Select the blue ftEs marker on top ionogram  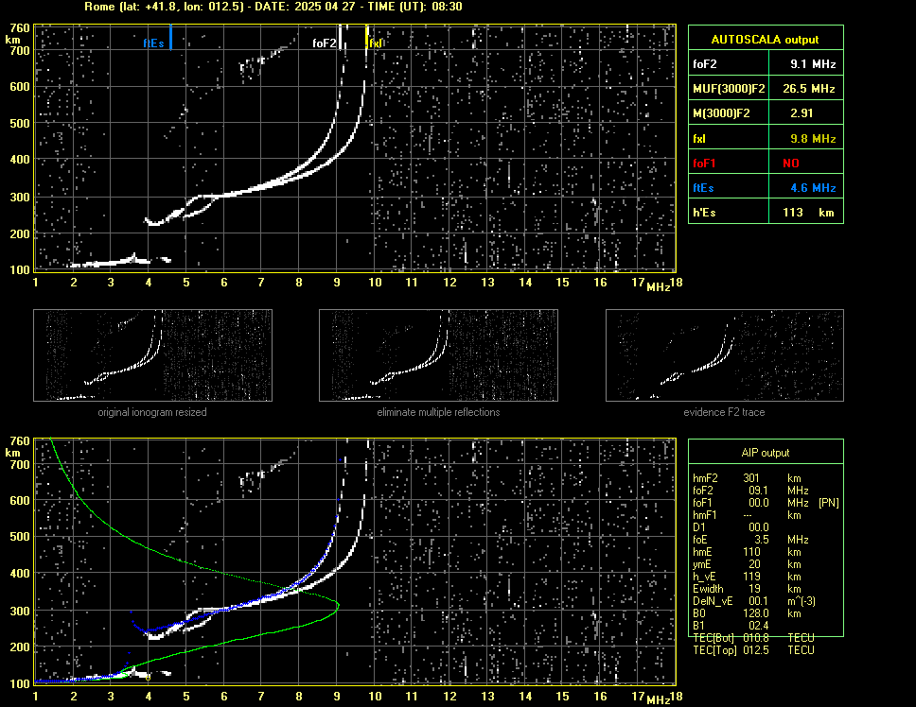[x=170, y=37]
